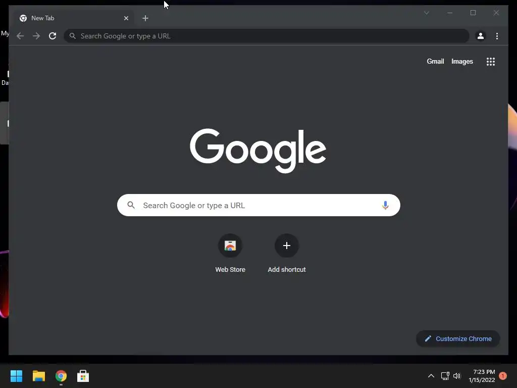Minimize the Chrome window

(x=450, y=13)
